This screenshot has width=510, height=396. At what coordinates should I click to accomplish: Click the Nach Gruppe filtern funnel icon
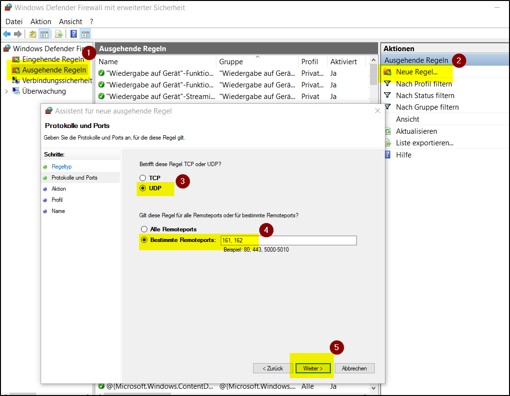[x=387, y=107]
